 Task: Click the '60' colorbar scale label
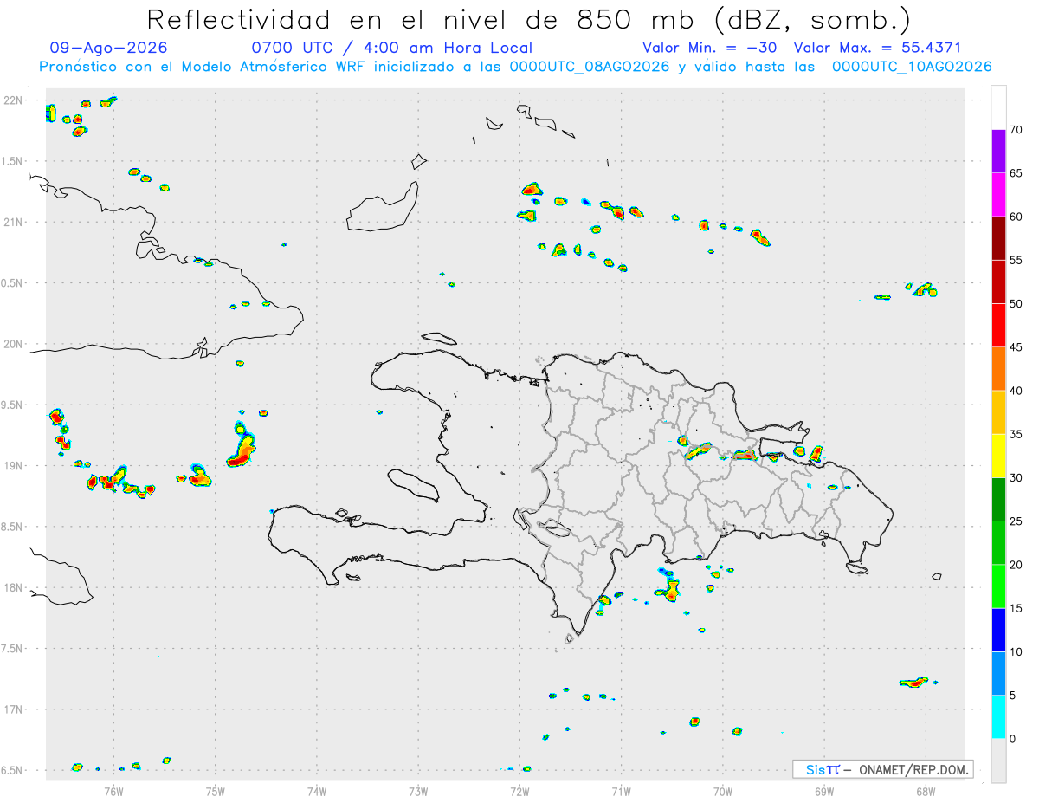pyautogui.click(x=1016, y=217)
